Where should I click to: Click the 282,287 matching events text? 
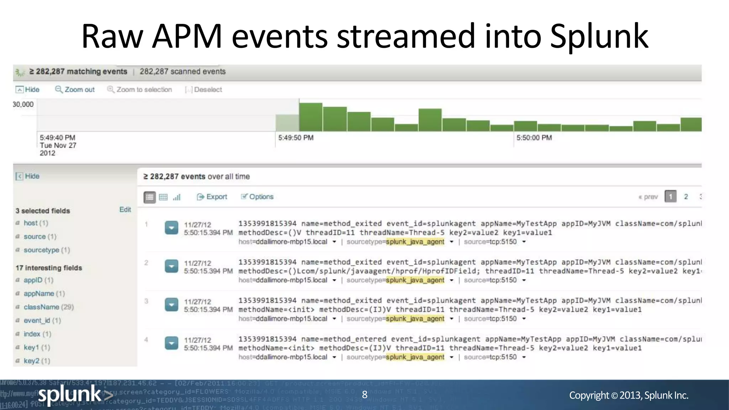pyautogui.click(x=78, y=72)
